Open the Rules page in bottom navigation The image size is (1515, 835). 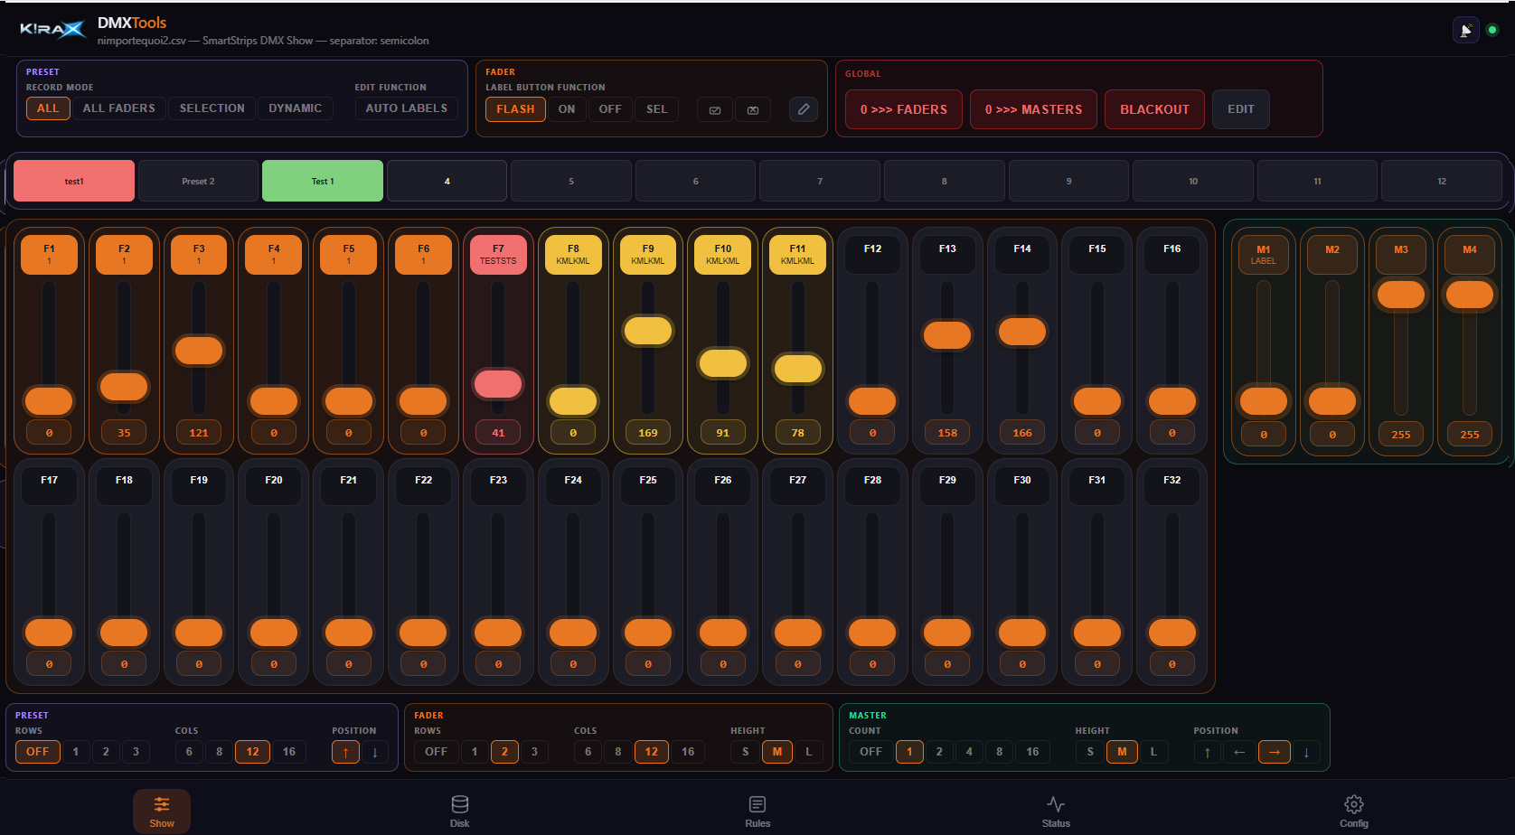pyautogui.click(x=757, y=811)
